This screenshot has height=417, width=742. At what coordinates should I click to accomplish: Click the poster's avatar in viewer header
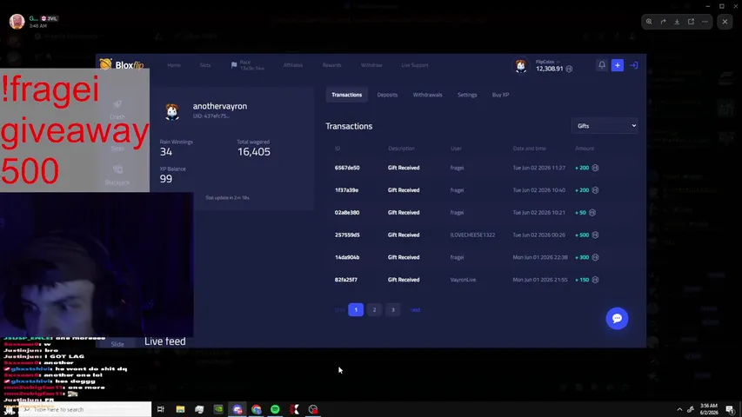pyautogui.click(x=17, y=21)
